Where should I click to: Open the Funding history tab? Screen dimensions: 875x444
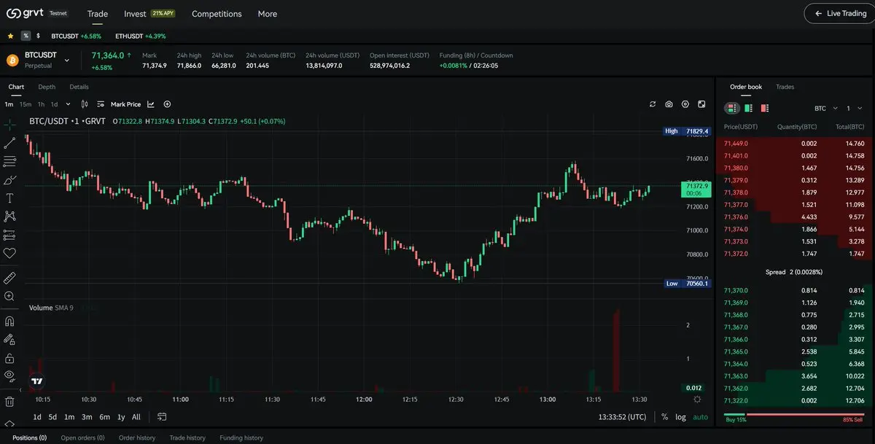[x=241, y=437]
